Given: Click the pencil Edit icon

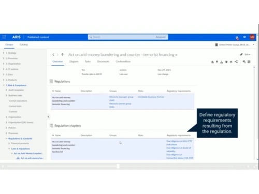Looking at the screenshot, I should (241, 54).
